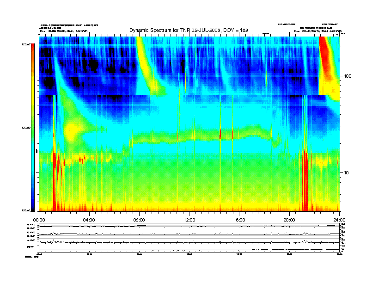Screen dimensions: 366x283
Task: Click the '10' frequency axis label
Action: point(346,173)
